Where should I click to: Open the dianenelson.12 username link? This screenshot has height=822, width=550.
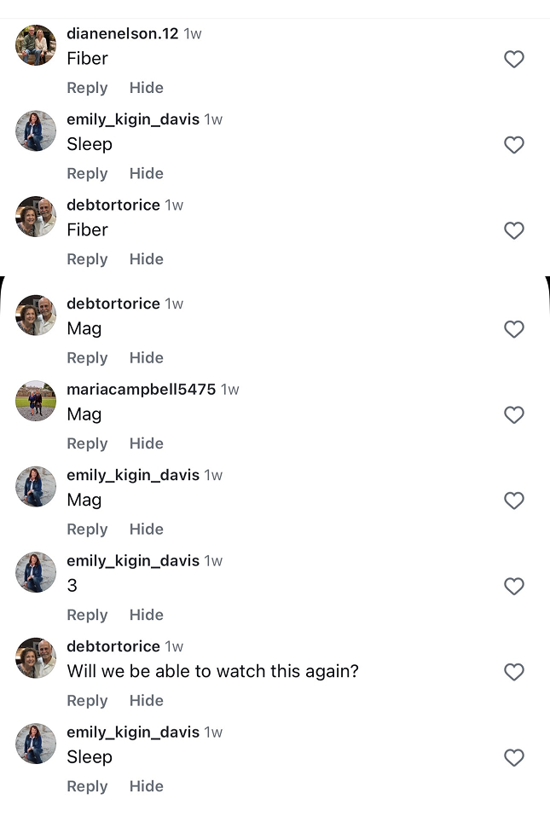pos(122,34)
